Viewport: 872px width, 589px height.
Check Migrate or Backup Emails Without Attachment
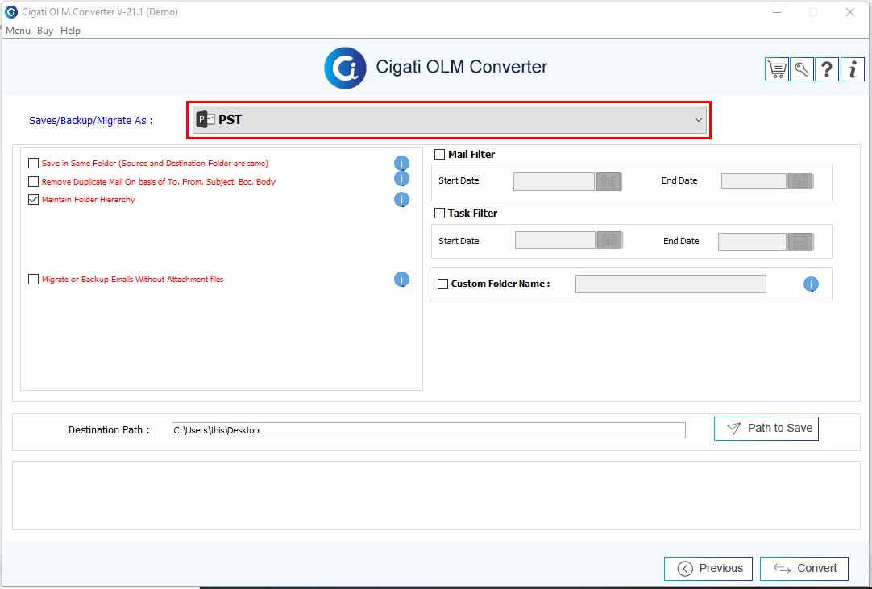pyautogui.click(x=33, y=280)
